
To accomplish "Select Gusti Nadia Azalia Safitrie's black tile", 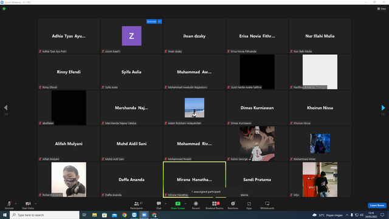I will tap(257, 72).
